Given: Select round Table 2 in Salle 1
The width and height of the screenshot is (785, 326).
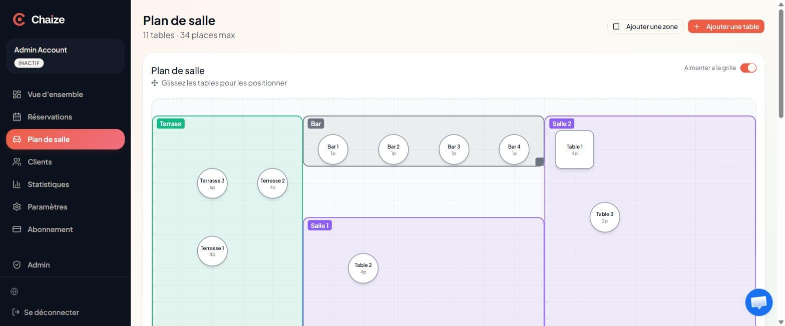Looking at the screenshot, I should pyautogui.click(x=363, y=268).
